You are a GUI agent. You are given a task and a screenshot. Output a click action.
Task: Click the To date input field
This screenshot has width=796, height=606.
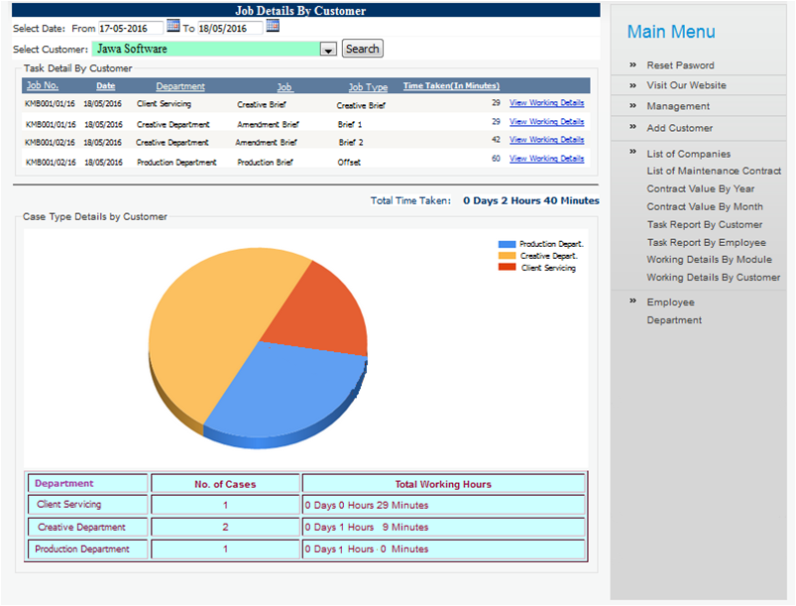click(x=230, y=28)
